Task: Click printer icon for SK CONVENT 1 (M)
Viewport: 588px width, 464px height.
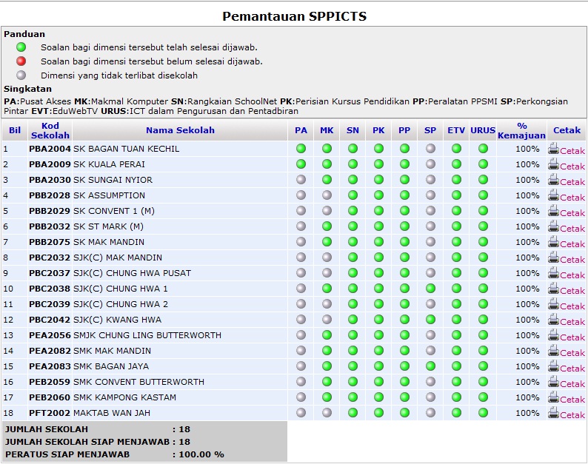Action: click(x=553, y=211)
